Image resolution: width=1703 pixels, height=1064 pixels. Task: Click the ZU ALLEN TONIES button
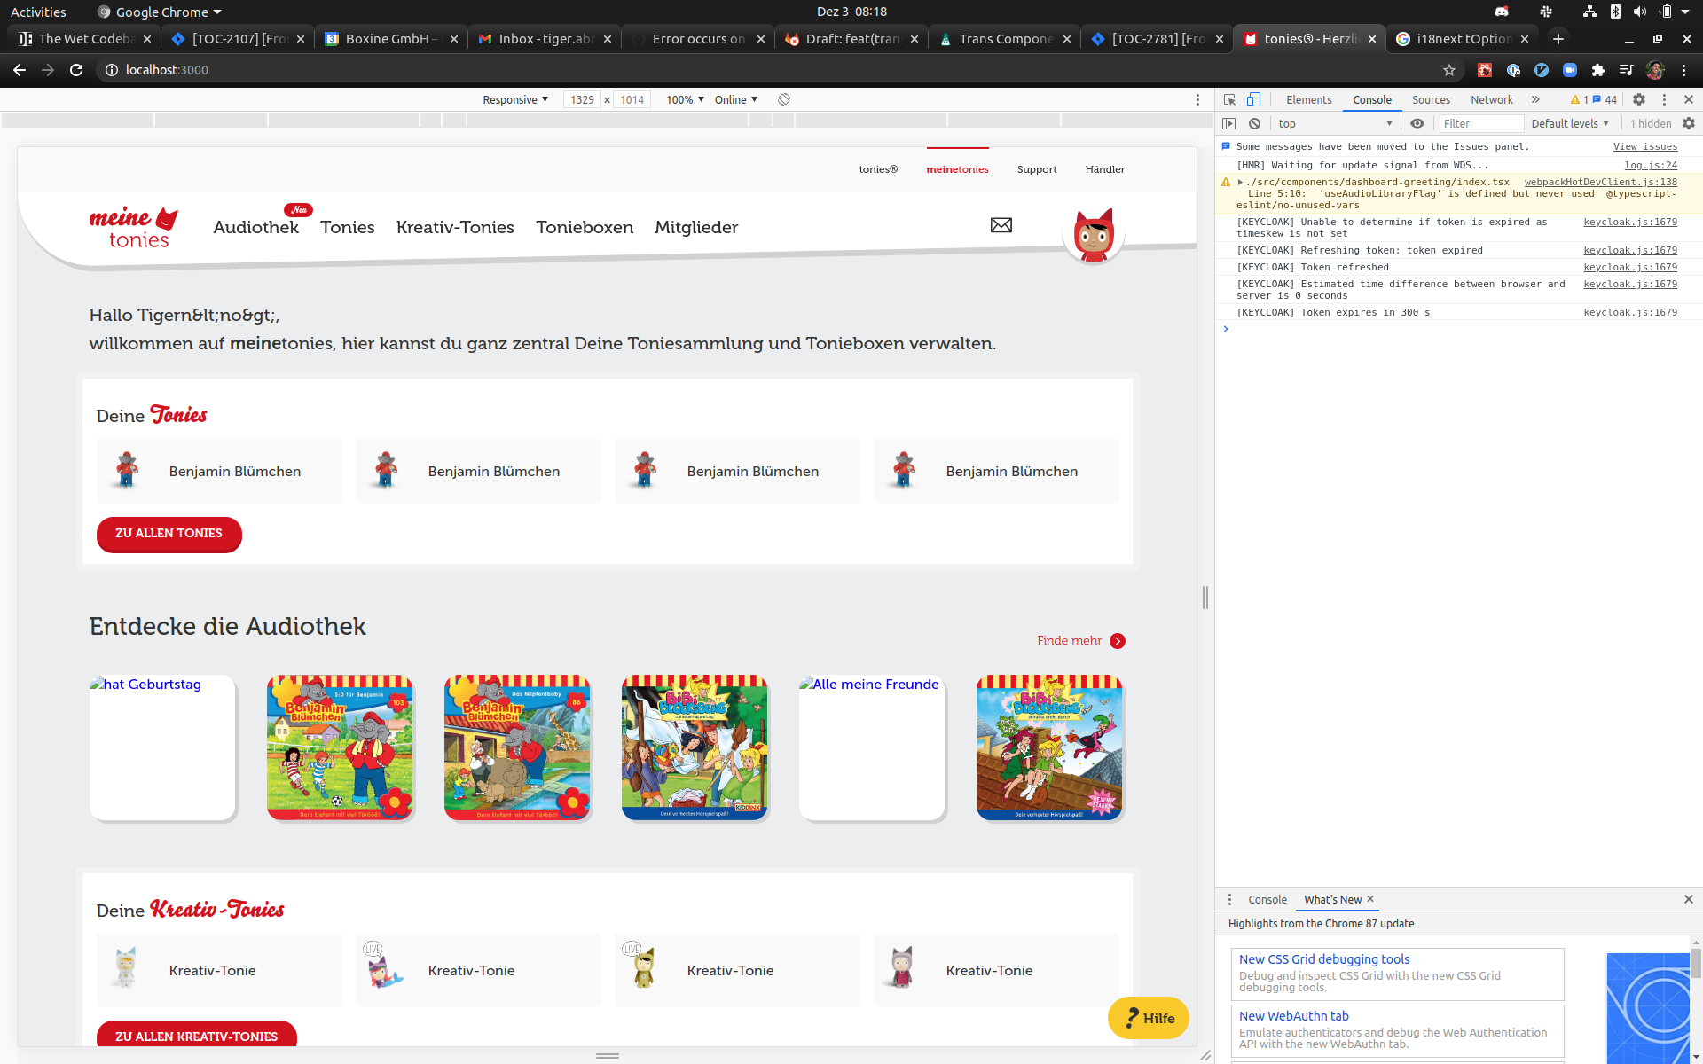(169, 534)
